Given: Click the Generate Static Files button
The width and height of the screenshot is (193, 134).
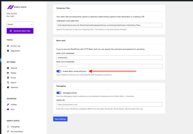Looking at the screenshot, I should tap(20, 31).
